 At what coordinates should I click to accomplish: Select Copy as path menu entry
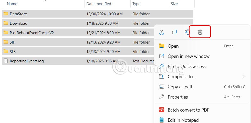pos(181,87)
